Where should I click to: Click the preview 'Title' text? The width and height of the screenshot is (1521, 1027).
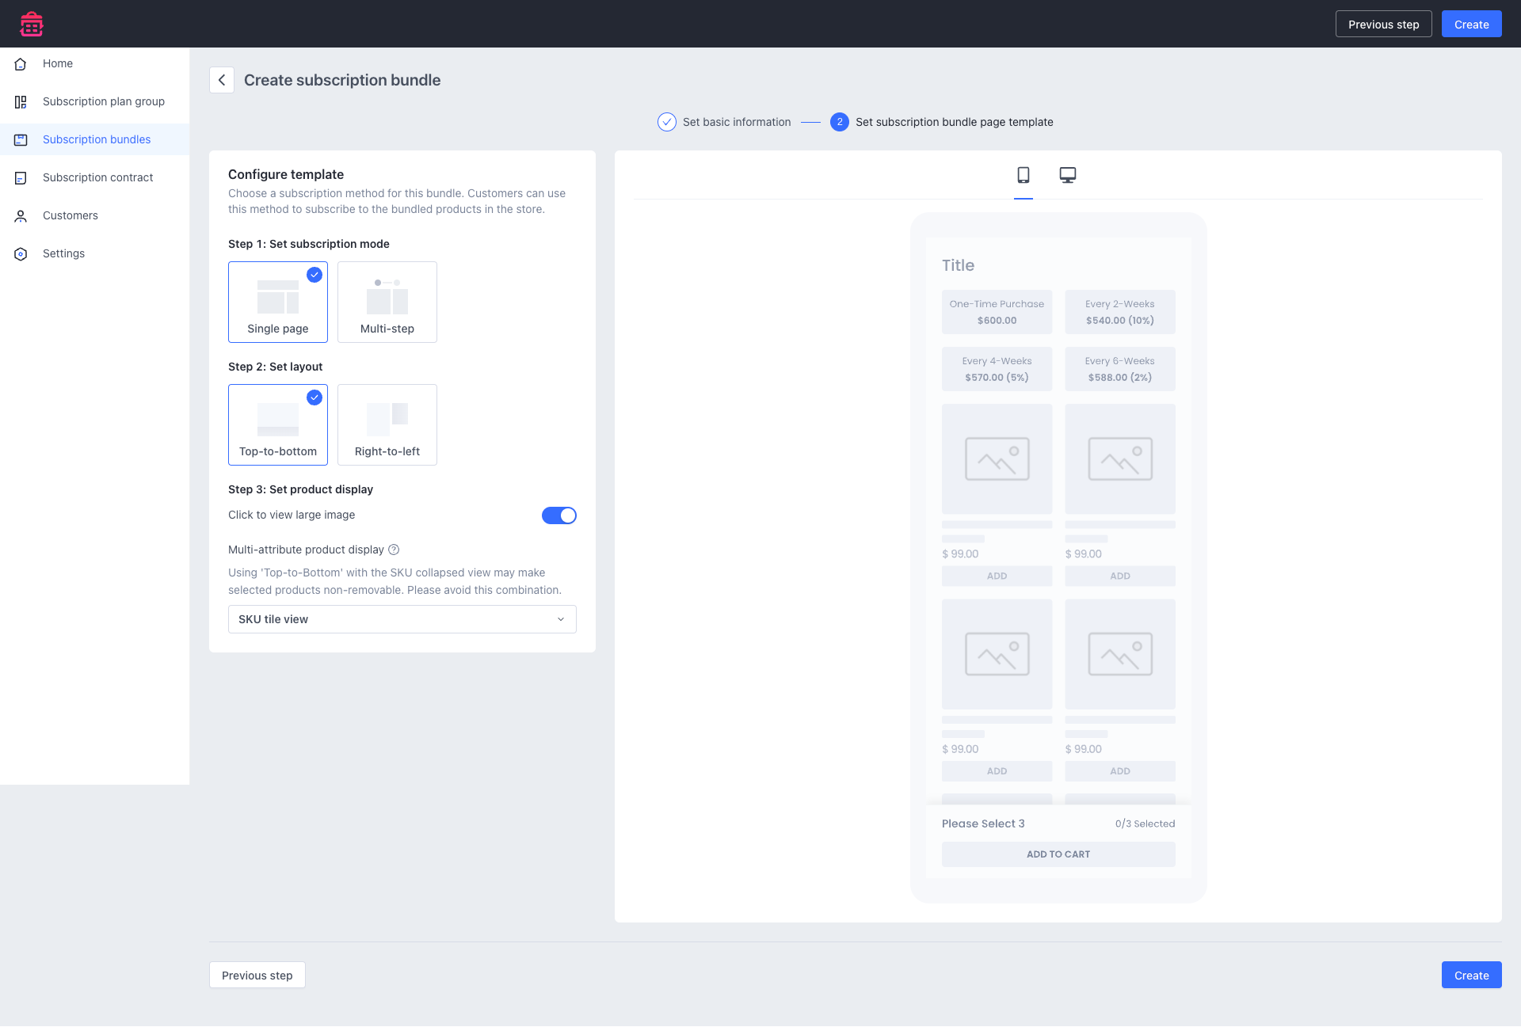click(x=958, y=265)
